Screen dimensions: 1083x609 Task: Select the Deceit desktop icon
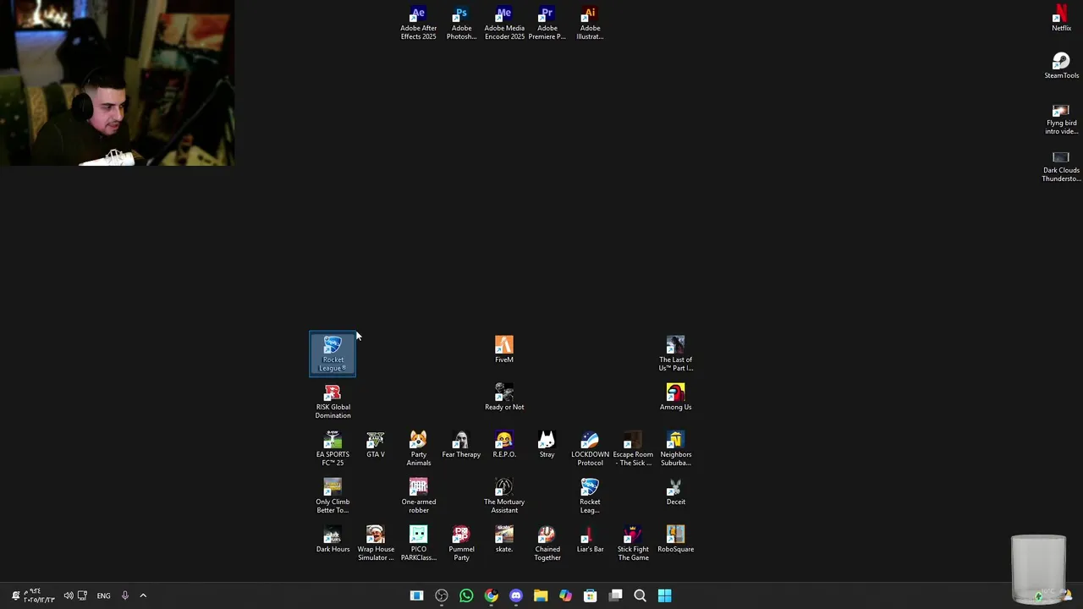pos(675,492)
